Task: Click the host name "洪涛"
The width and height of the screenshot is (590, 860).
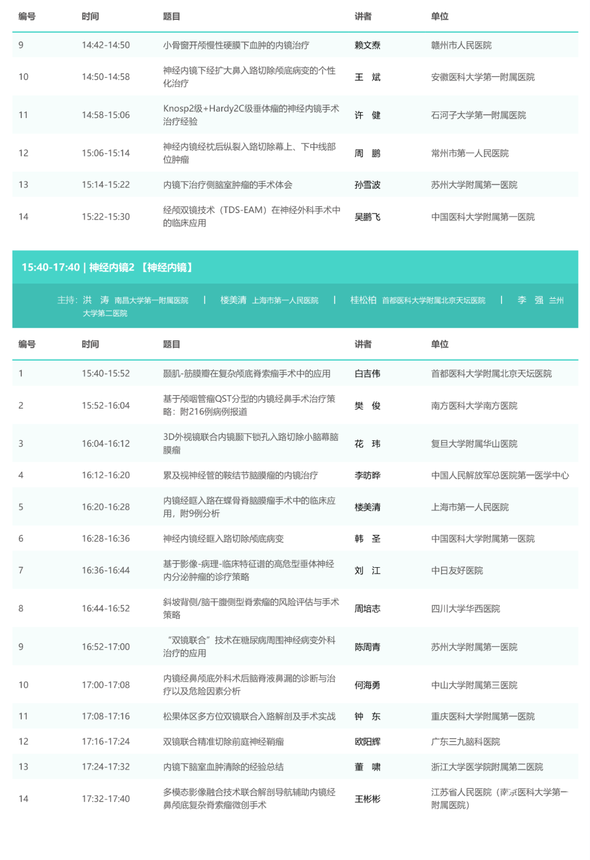Action: [x=96, y=300]
